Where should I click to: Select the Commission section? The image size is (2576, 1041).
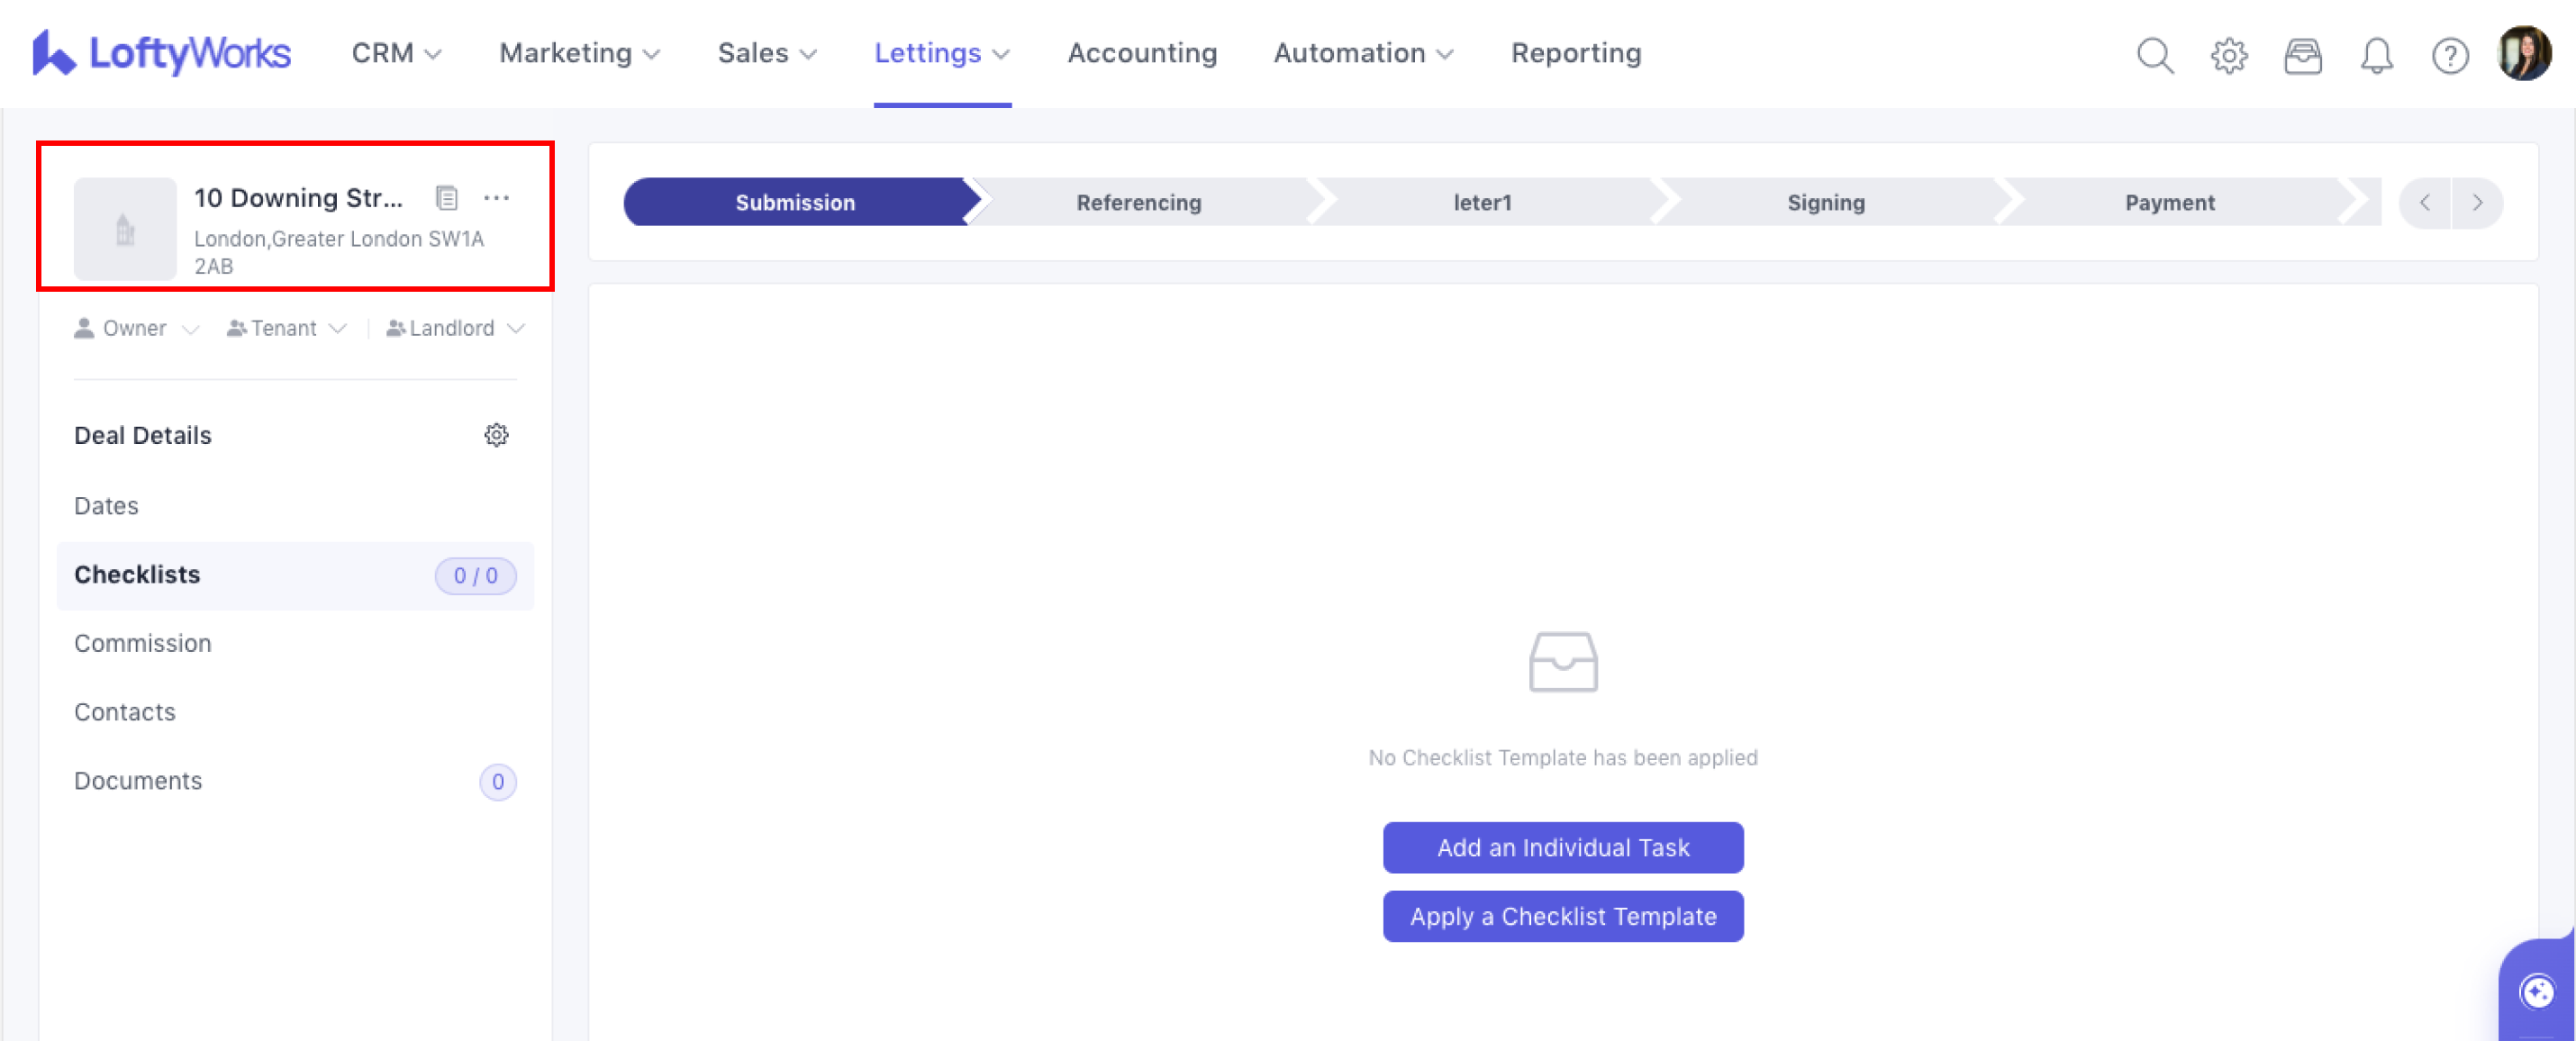point(143,643)
